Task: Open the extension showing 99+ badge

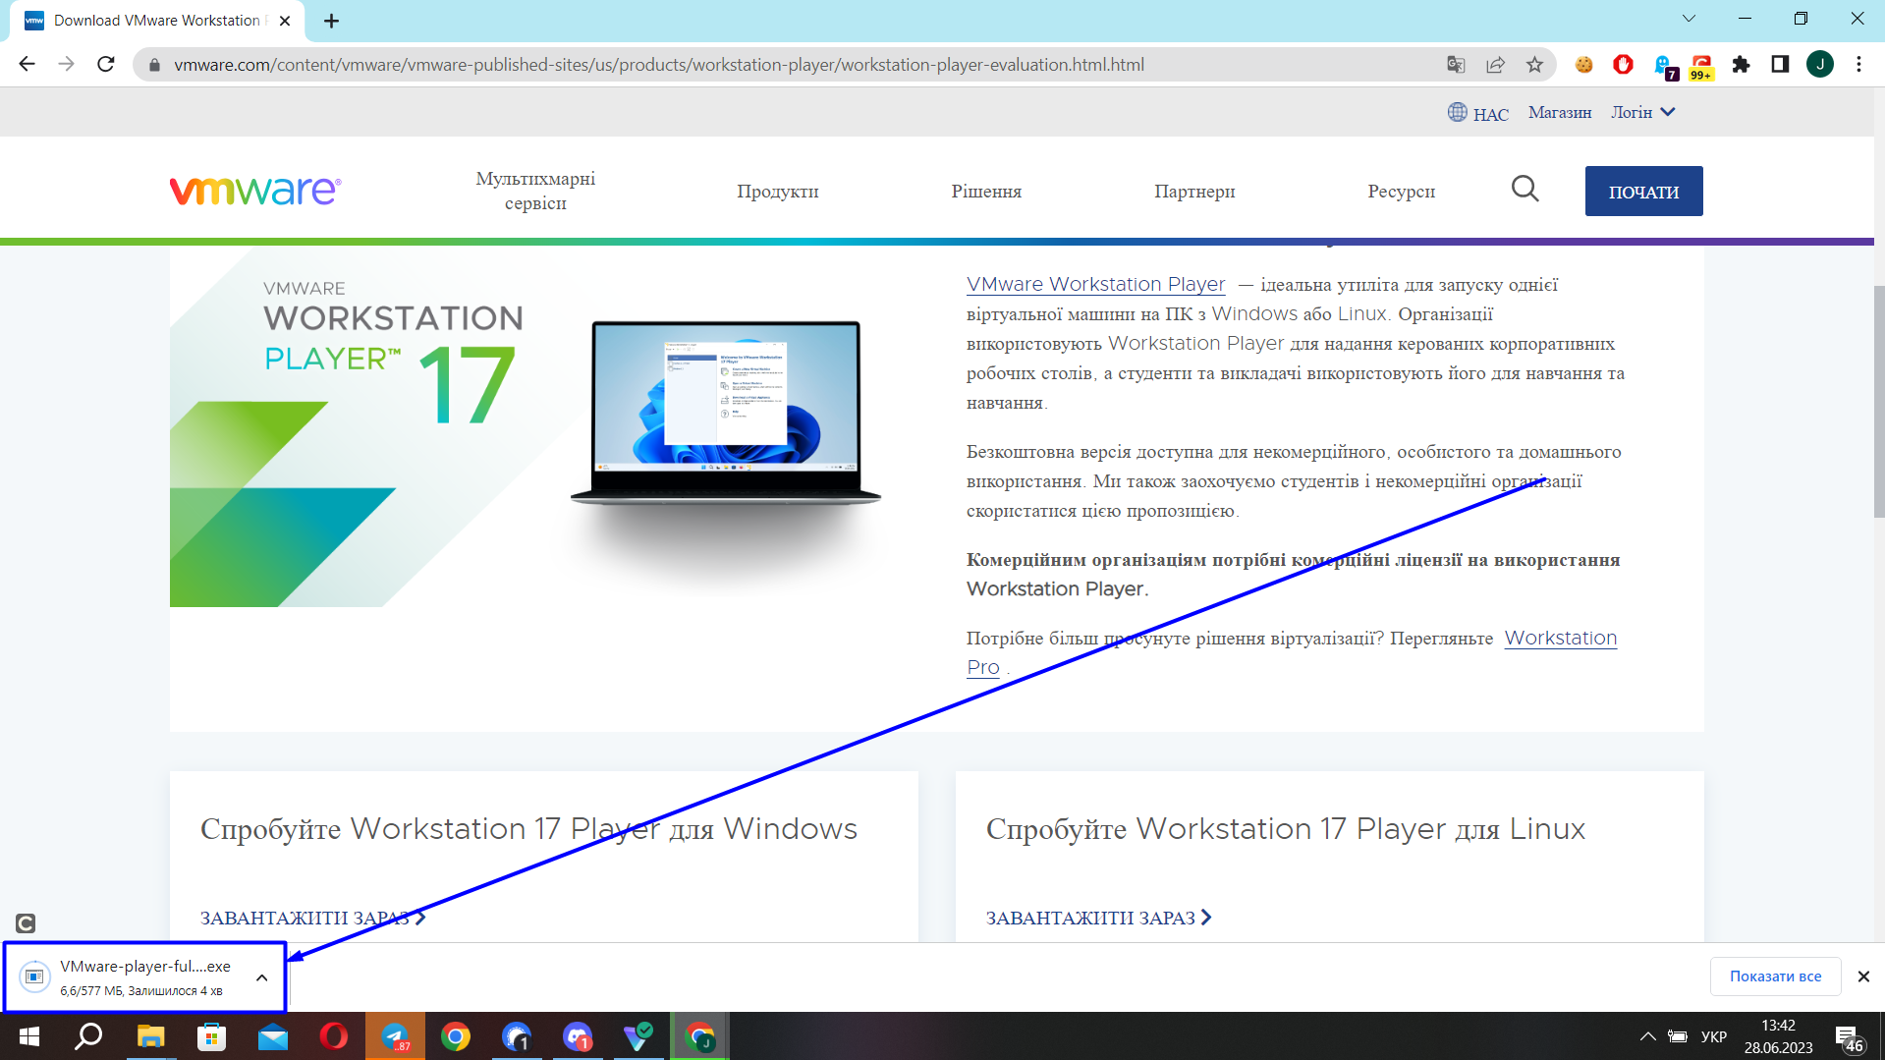Action: click(1701, 66)
